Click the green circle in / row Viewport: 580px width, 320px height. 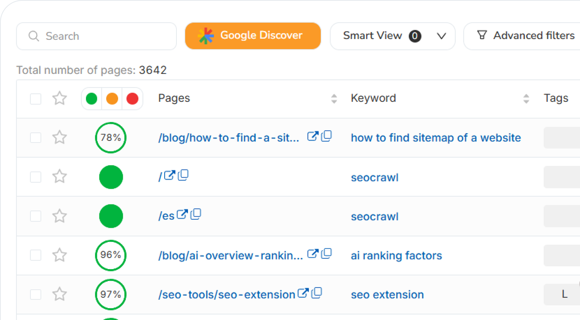111,177
